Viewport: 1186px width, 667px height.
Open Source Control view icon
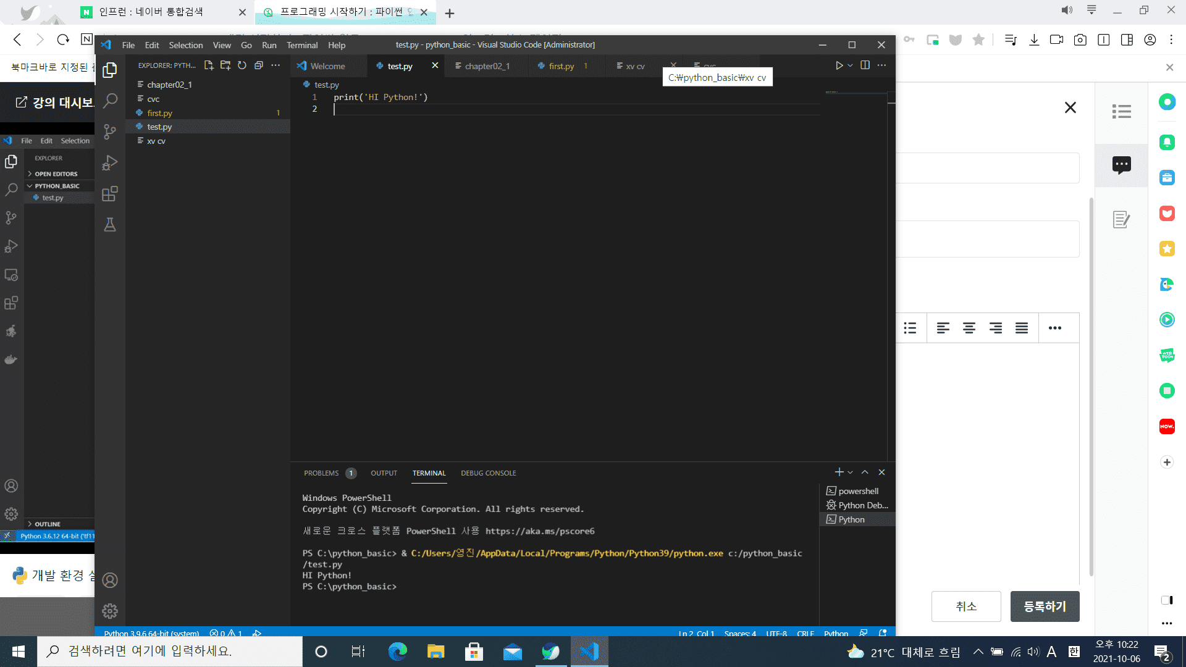[110, 132]
